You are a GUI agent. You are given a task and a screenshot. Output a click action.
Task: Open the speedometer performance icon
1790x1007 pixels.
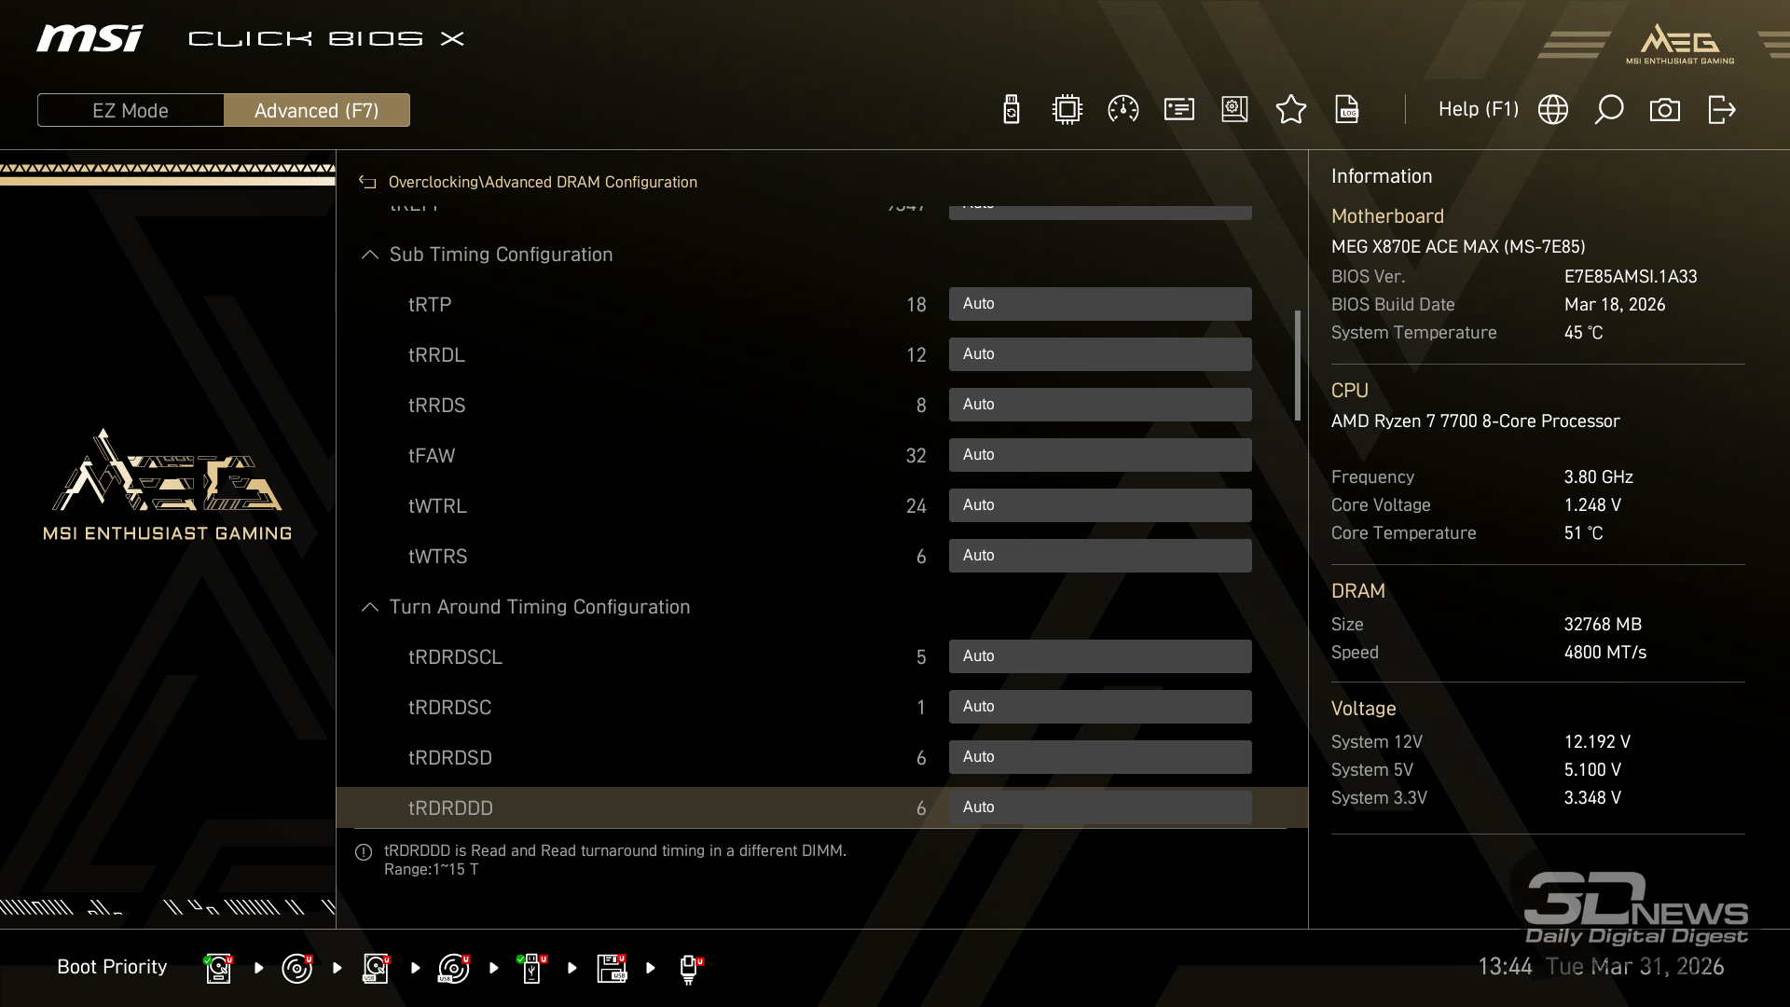click(1122, 110)
